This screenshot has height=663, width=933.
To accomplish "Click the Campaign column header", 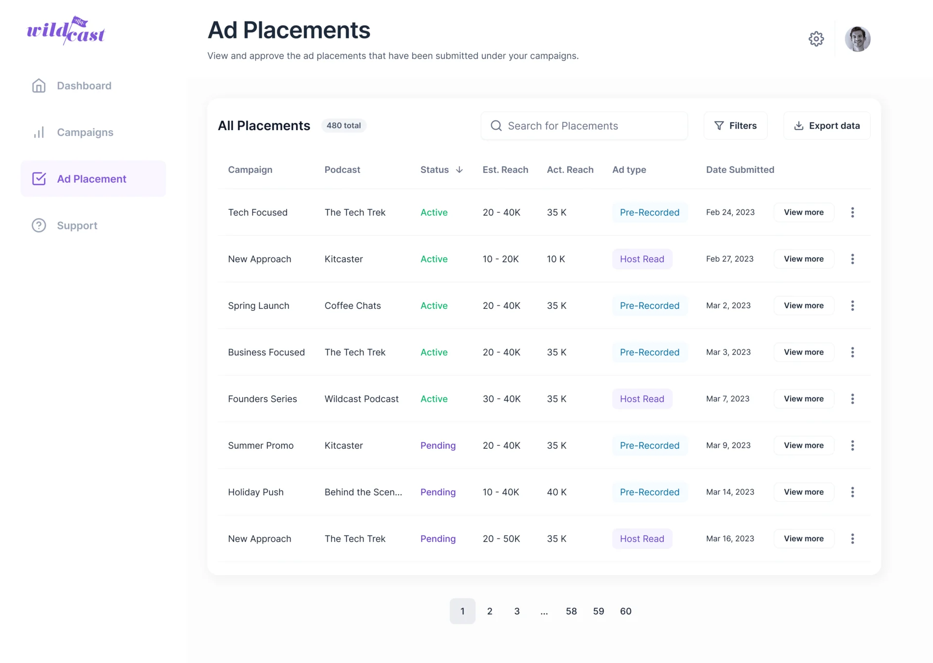I will (x=250, y=170).
